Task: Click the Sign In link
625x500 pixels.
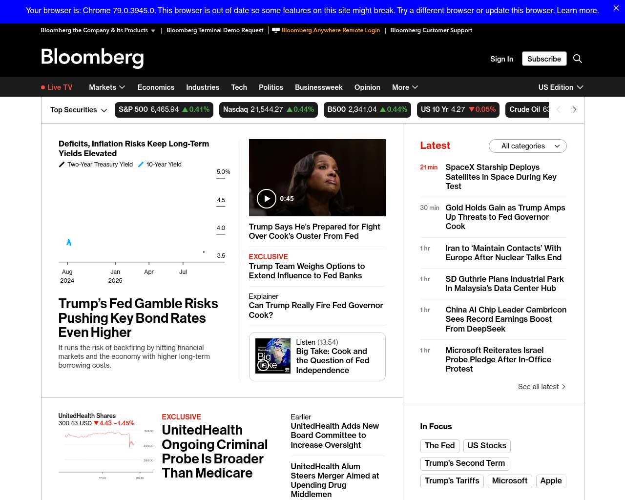Action: coord(501,59)
